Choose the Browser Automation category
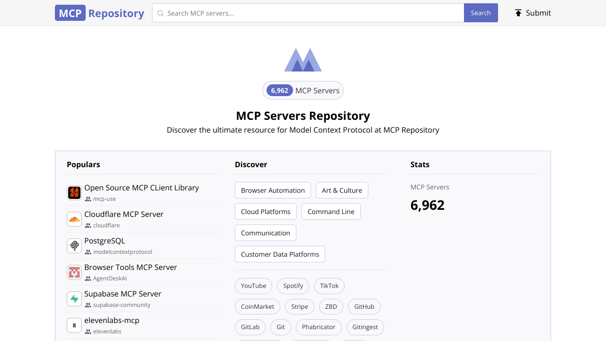This screenshot has width=606, height=341. point(273,190)
